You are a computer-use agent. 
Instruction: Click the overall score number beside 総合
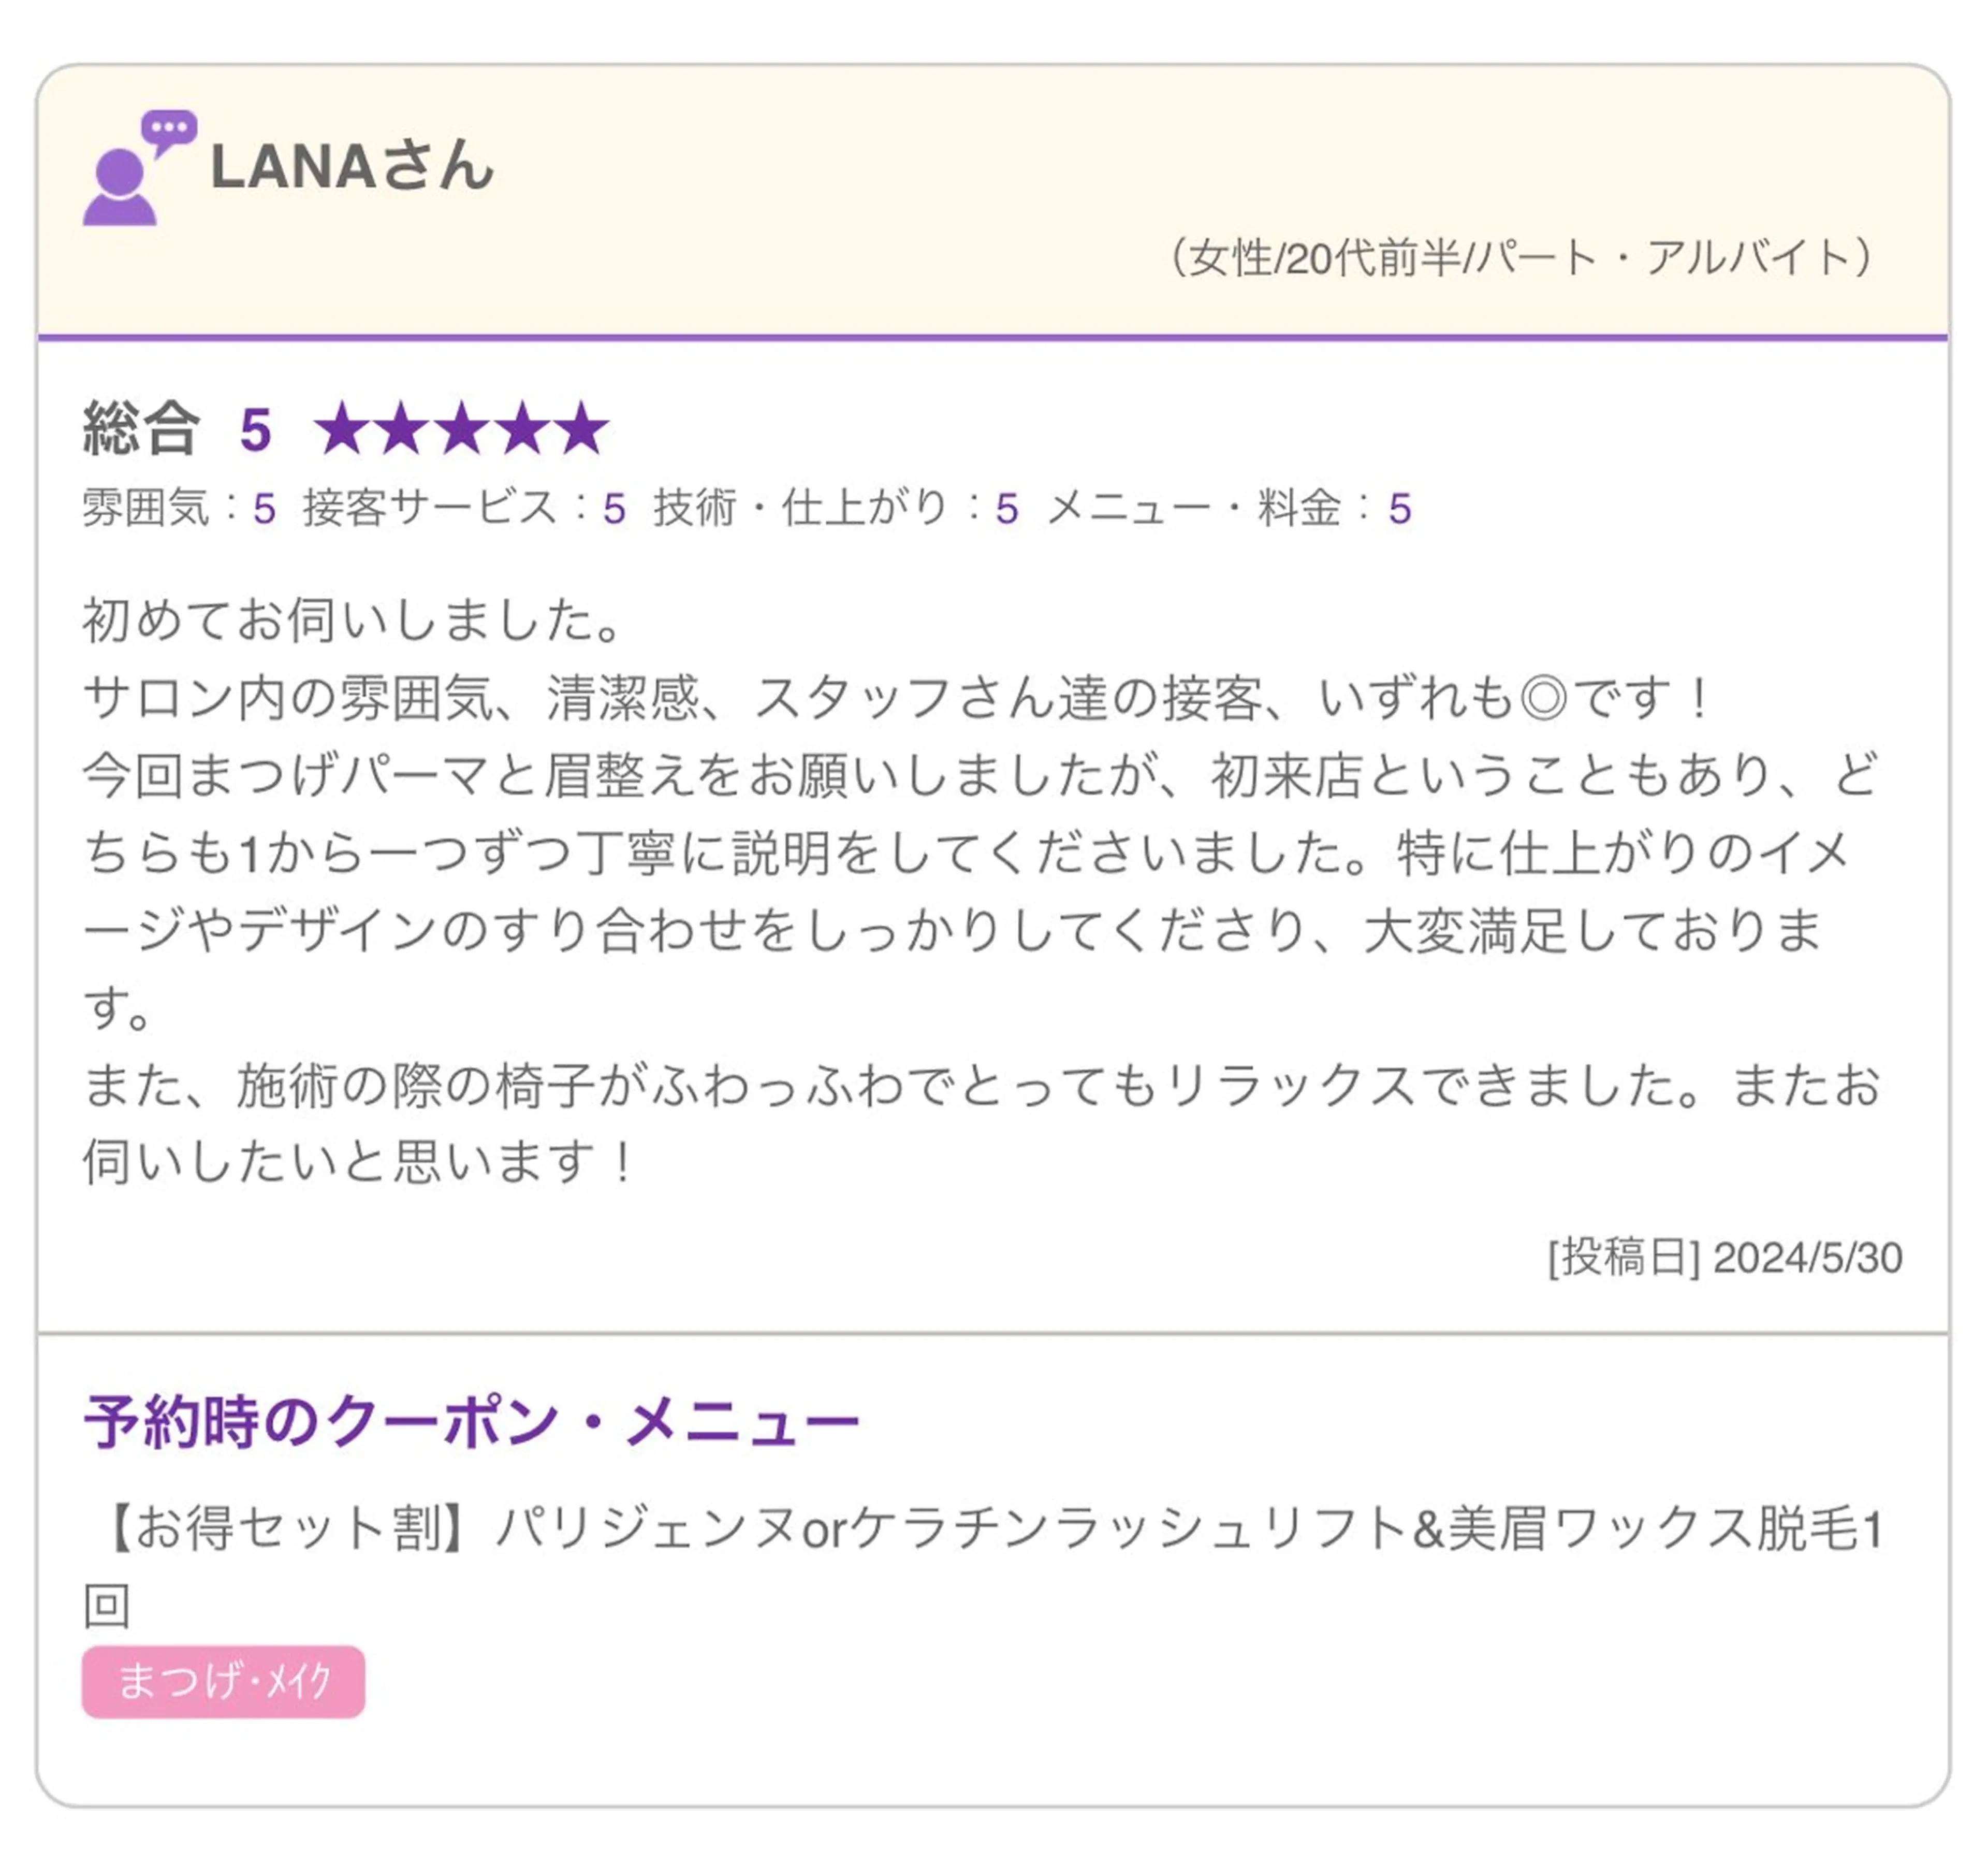click(255, 430)
